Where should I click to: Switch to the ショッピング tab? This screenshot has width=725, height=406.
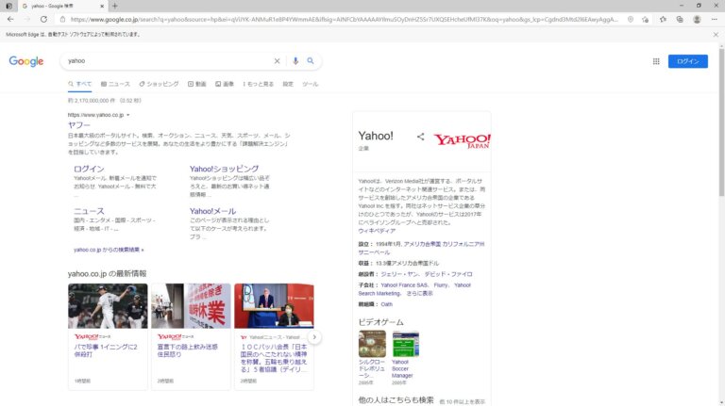159,84
